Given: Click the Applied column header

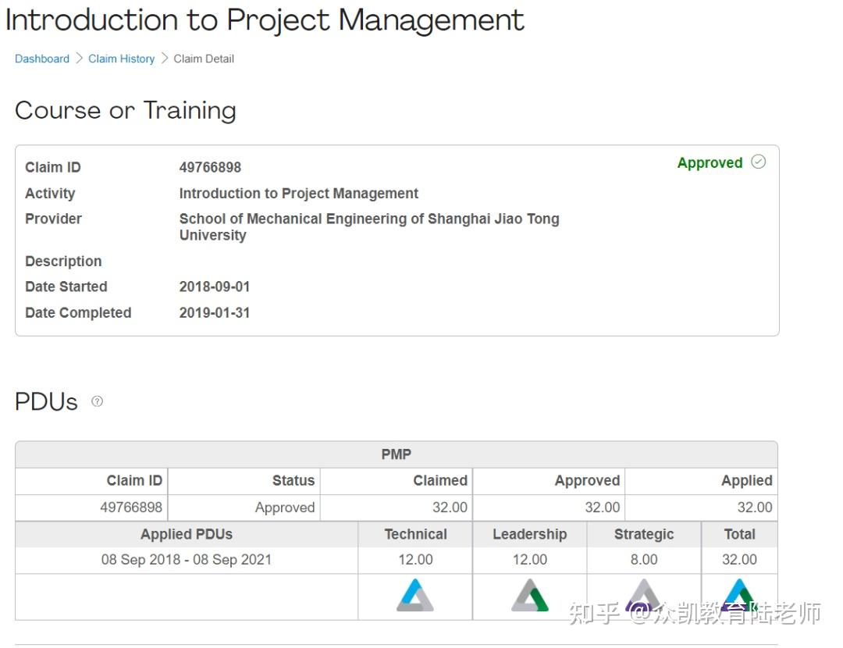Looking at the screenshot, I should coord(746,481).
